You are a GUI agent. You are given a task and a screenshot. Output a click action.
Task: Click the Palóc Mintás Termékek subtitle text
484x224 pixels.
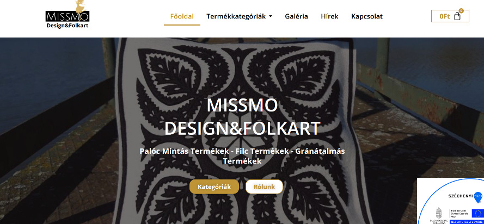242,156
